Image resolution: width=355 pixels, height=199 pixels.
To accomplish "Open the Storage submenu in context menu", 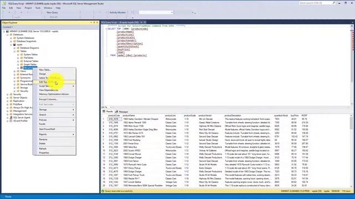I will click(x=54, y=109).
